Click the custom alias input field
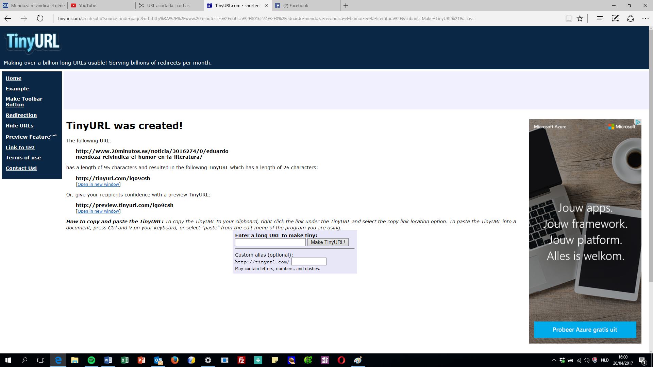 click(309, 262)
